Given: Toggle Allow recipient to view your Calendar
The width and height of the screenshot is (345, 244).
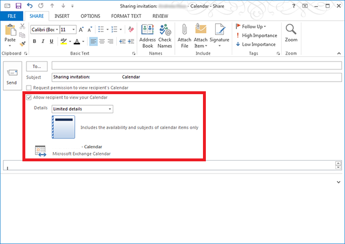Looking at the screenshot, I should point(29,97).
